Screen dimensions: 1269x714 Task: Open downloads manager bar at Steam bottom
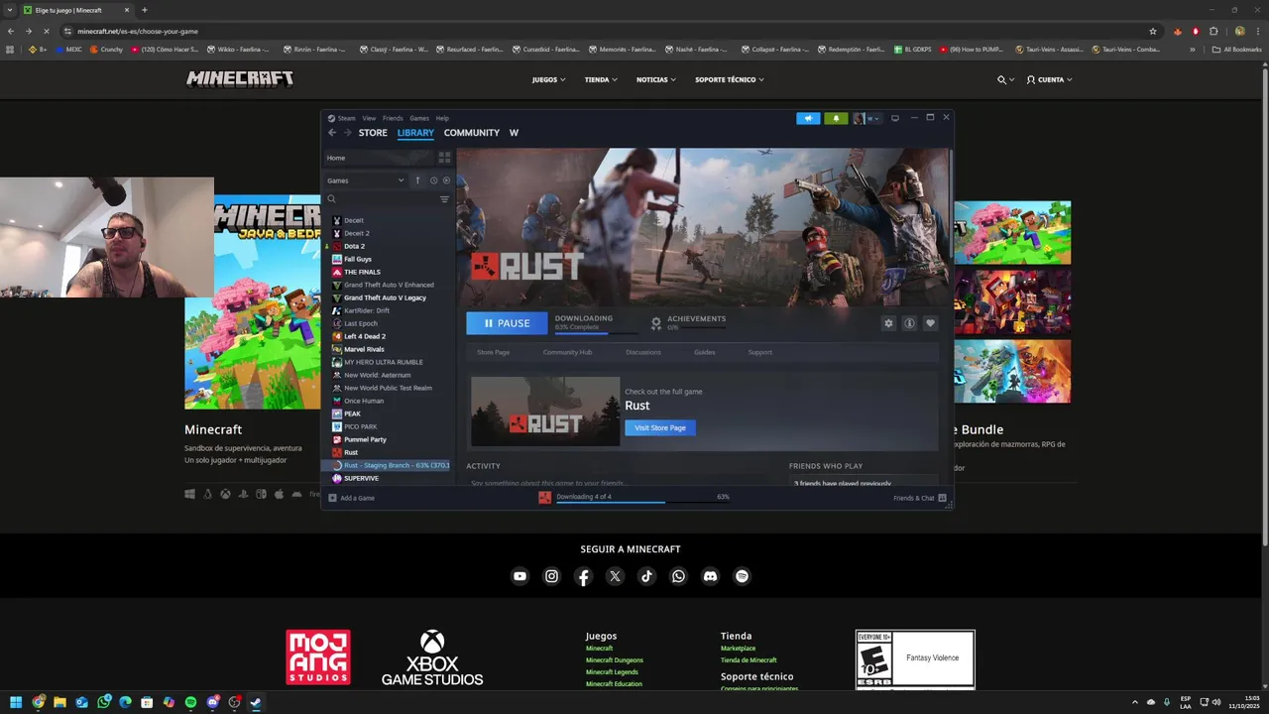pos(634,498)
